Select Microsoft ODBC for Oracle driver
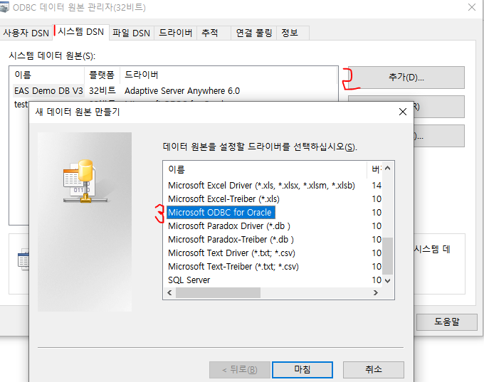 [x=221, y=212]
